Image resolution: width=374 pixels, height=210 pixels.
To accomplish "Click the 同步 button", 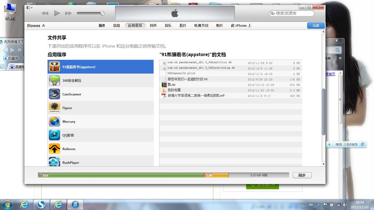I will coord(302,175).
